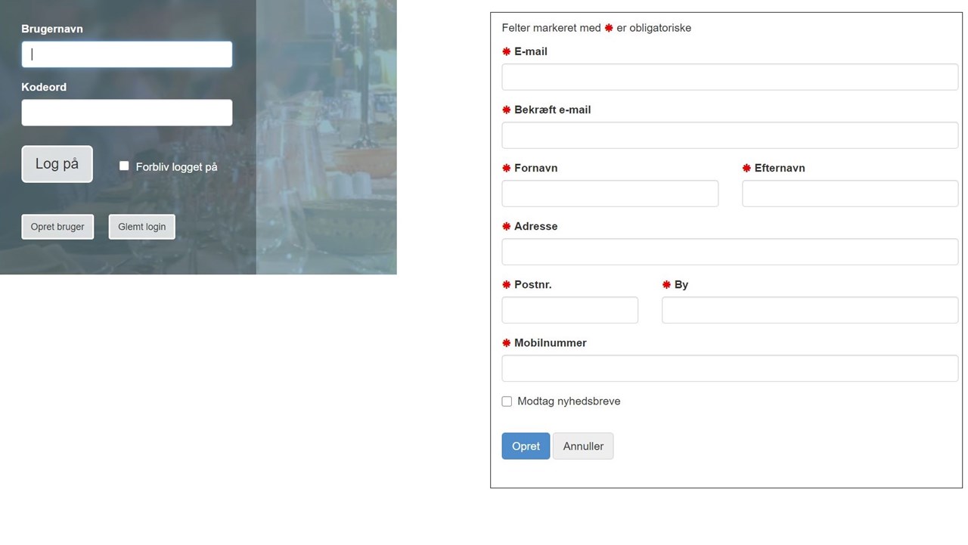968x545 pixels.
Task: Click the Modtag nyhedsbreve label text
Action: pos(569,401)
